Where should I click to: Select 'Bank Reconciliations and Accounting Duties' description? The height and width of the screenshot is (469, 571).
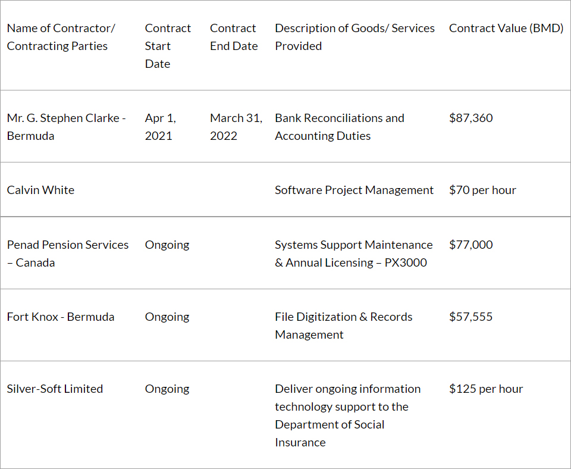pyautogui.click(x=339, y=127)
